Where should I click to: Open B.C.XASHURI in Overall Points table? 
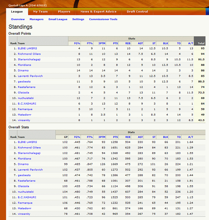point(27,103)
